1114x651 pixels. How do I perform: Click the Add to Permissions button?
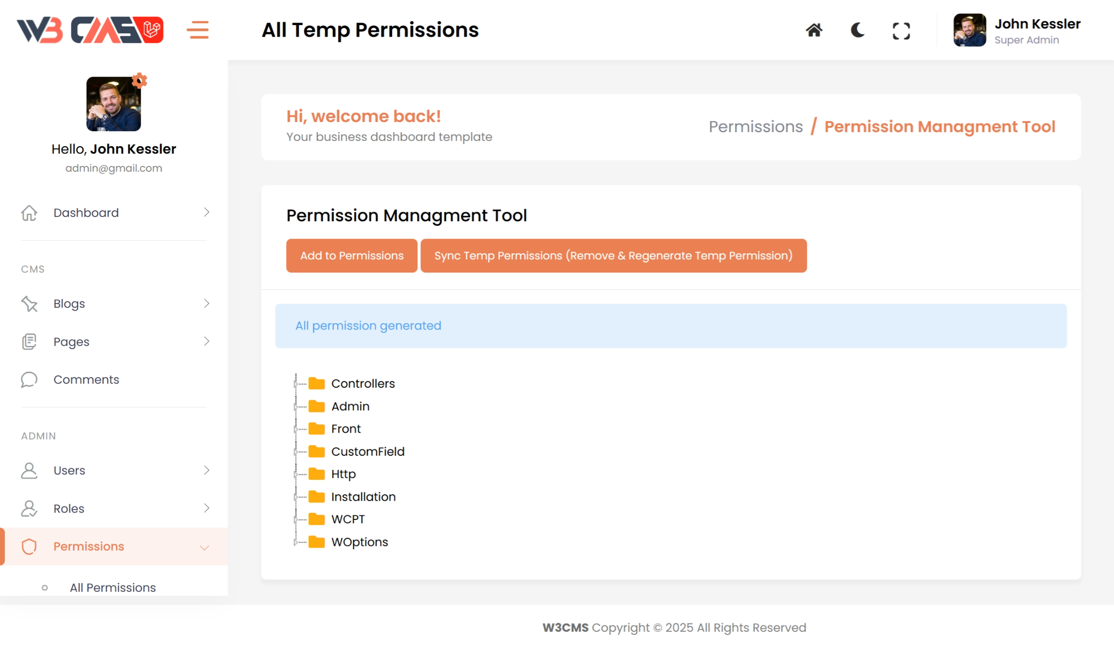(352, 256)
